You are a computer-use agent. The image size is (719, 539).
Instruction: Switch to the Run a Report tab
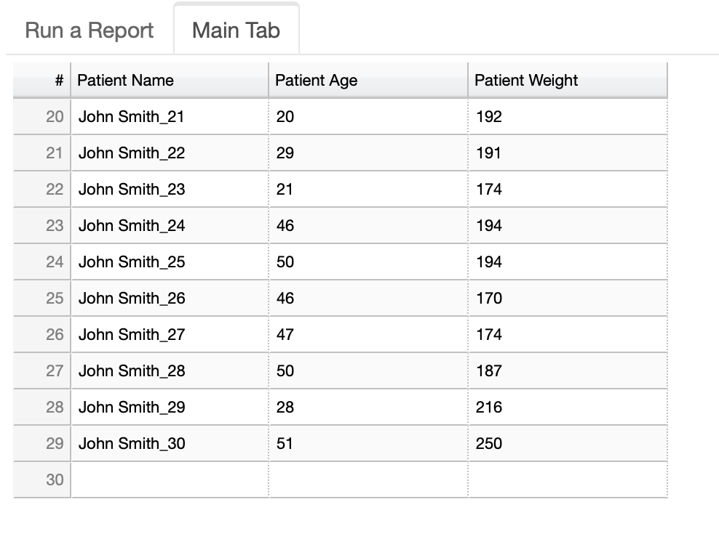pyautogui.click(x=88, y=30)
